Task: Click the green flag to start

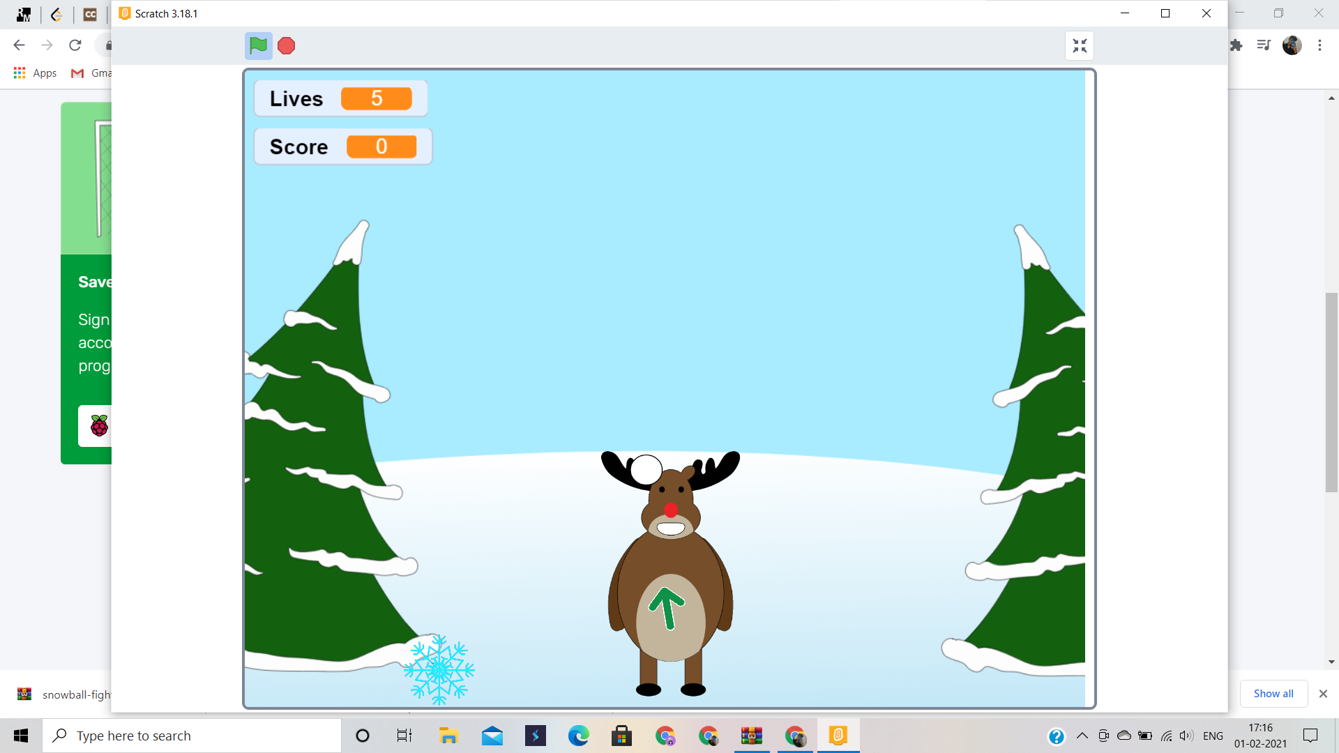Action: point(258,46)
